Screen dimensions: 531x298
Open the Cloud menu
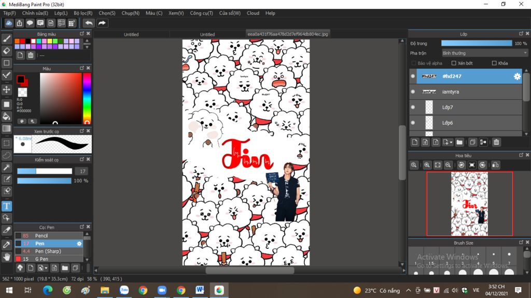[x=253, y=13]
